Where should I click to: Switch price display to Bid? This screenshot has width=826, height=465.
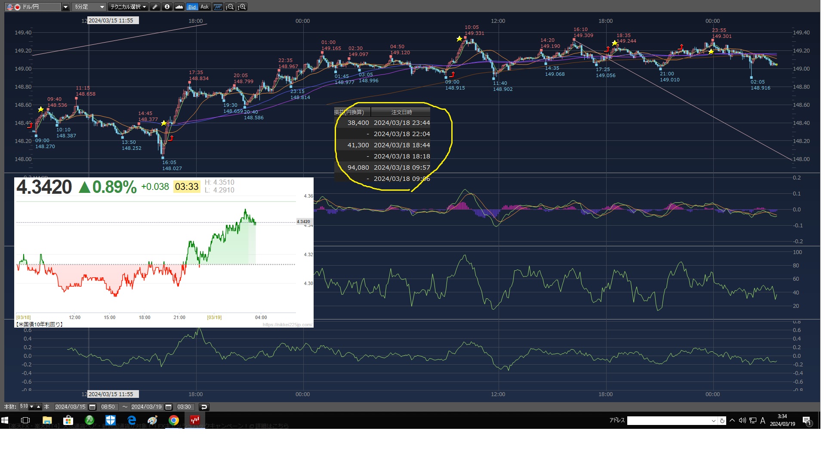(x=192, y=7)
